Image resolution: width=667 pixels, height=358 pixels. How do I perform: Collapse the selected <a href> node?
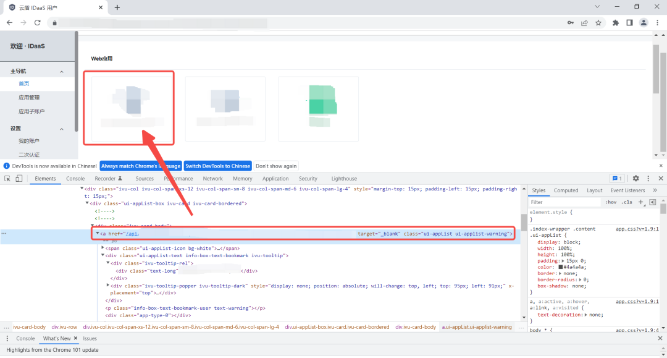point(98,233)
